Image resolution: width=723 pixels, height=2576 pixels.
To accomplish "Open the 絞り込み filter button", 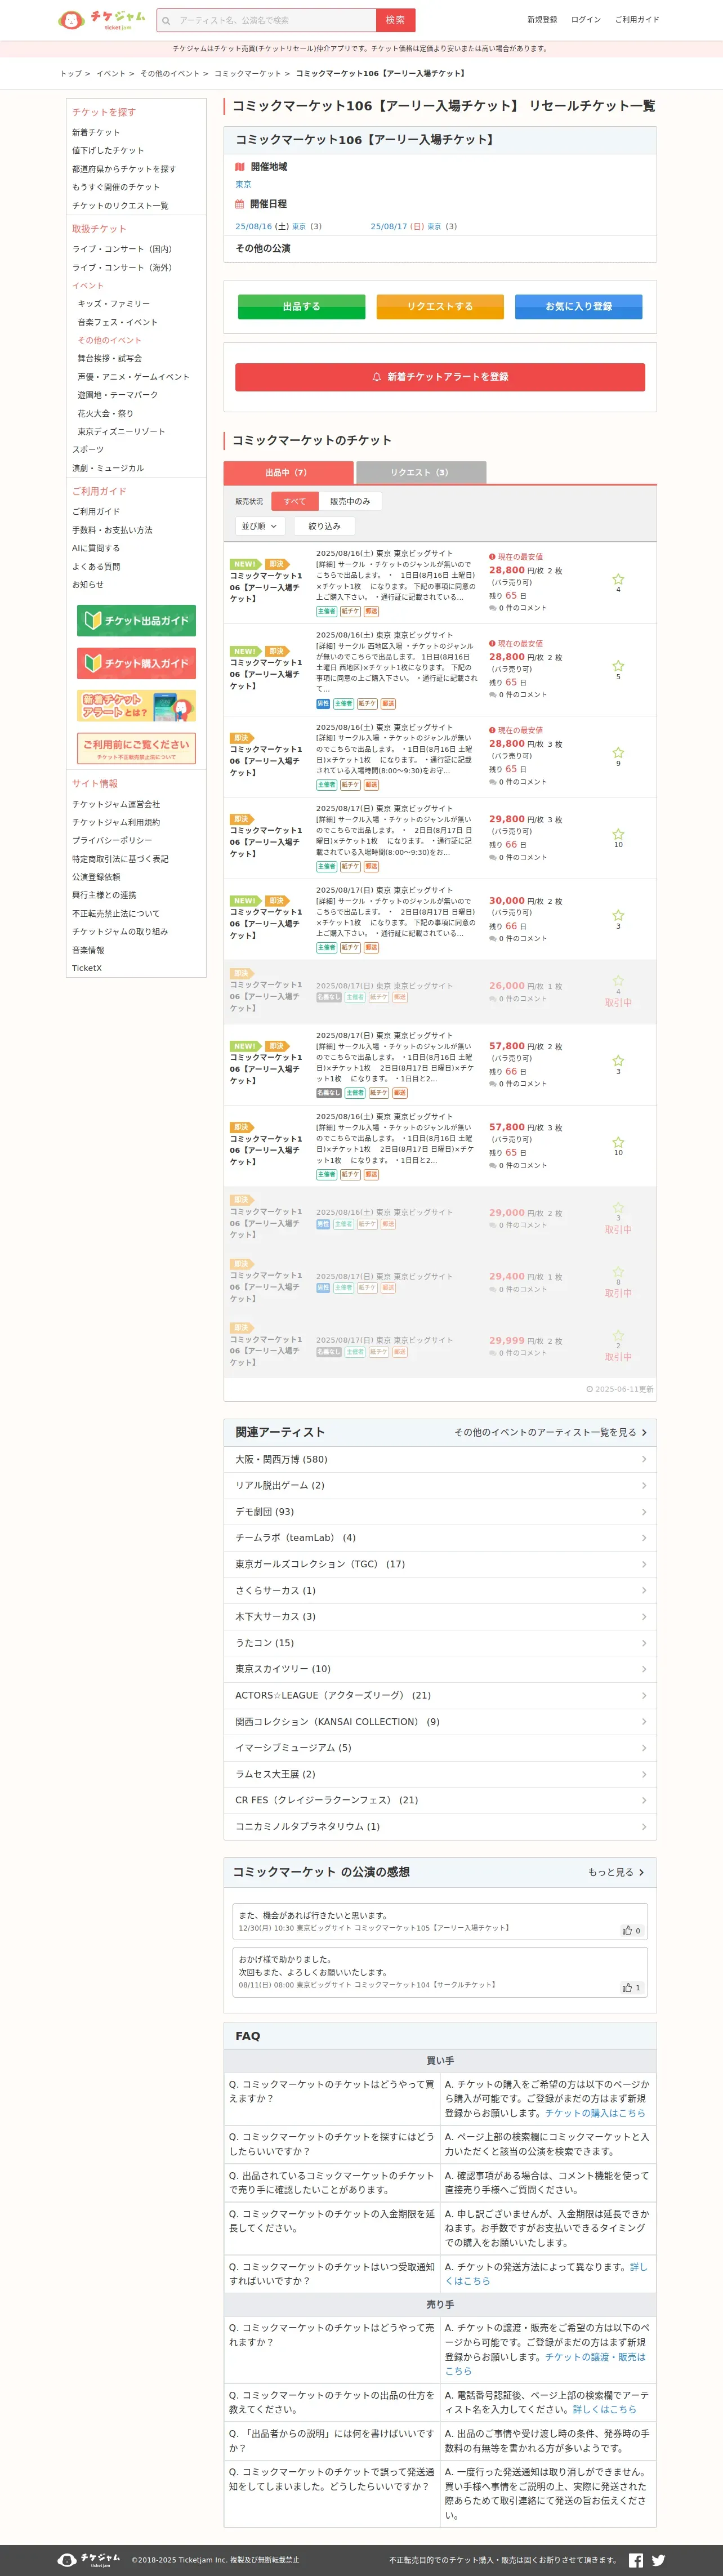I will point(324,526).
